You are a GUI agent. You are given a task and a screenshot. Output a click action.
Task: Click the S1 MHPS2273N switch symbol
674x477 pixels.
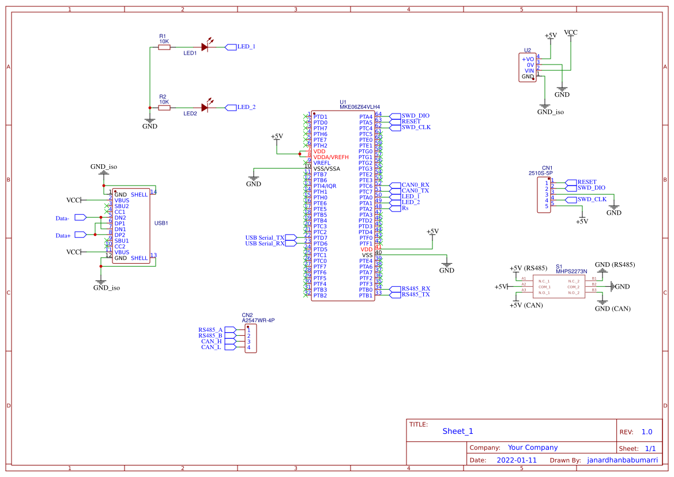[x=558, y=287]
